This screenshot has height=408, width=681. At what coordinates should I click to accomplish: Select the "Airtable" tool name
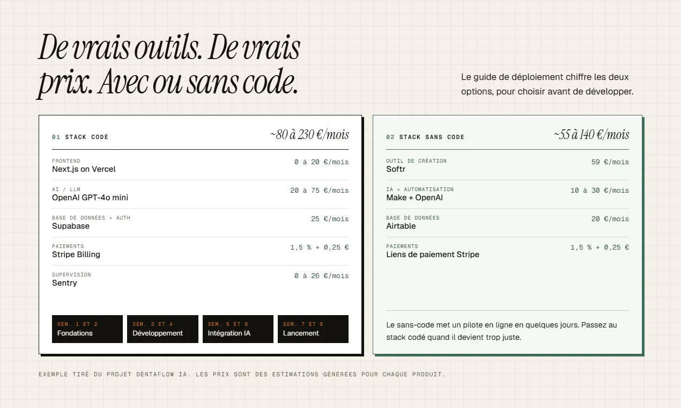point(401,226)
